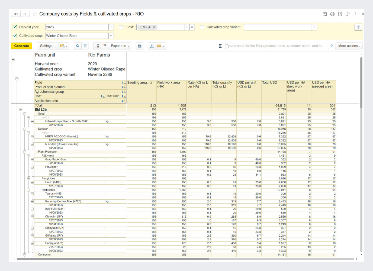This screenshot has width=373, height=271.
Task: Open the Harvest year dropdown arrow
Action: (111, 27)
